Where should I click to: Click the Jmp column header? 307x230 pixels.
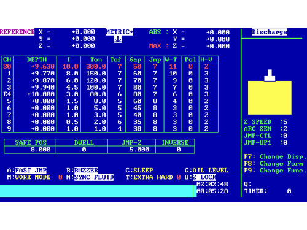(155, 59)
